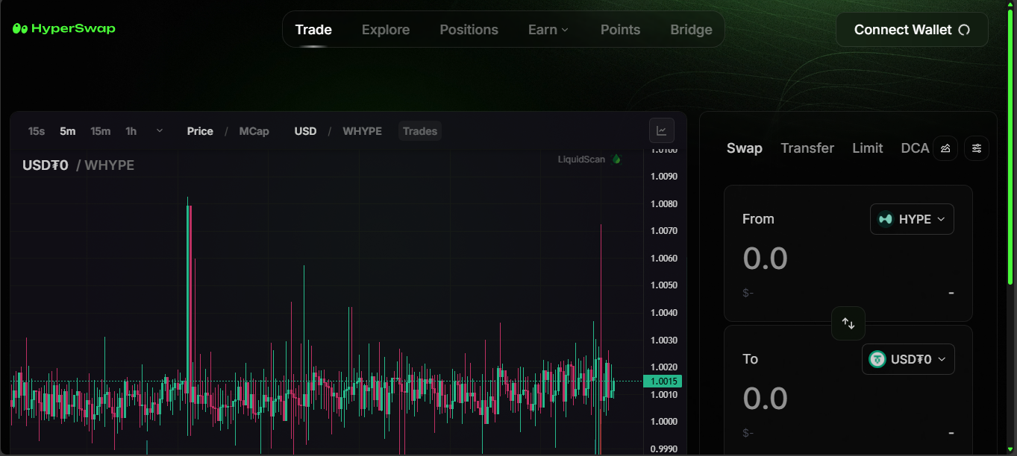Click the swap direction arrows button
Image resolution: width=1017 pixels, height=456 pixels.
coord(848,323)
